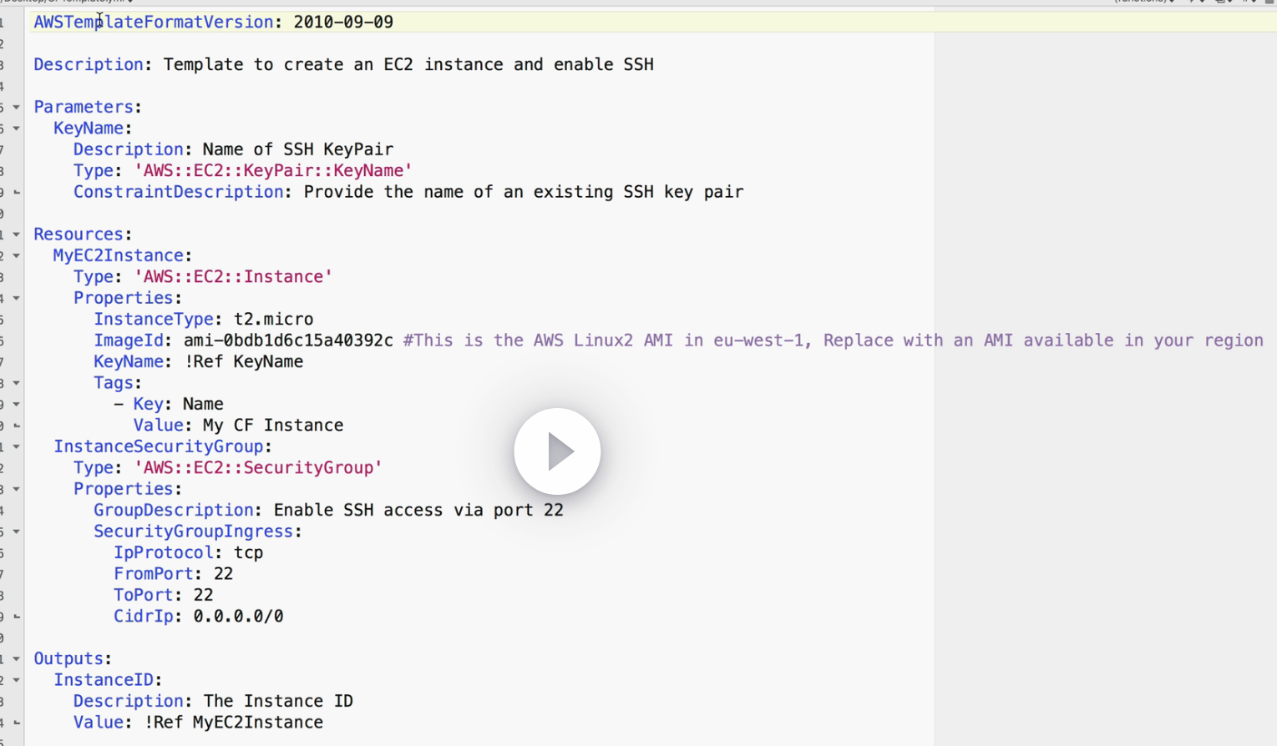
Task: Click the string 'AWS::EC2::SecurityGroup'
Action: pyautogui.click(x=258, y=467)
